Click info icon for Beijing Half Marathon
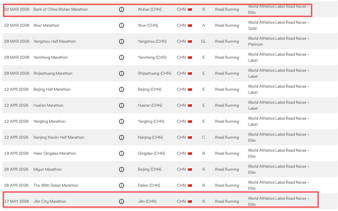The height and width of the screenshot is (211, 338). pyautogui.click(x=121, y=89)
